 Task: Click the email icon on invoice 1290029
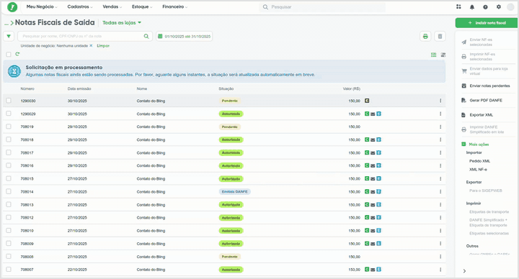(373, 114)
